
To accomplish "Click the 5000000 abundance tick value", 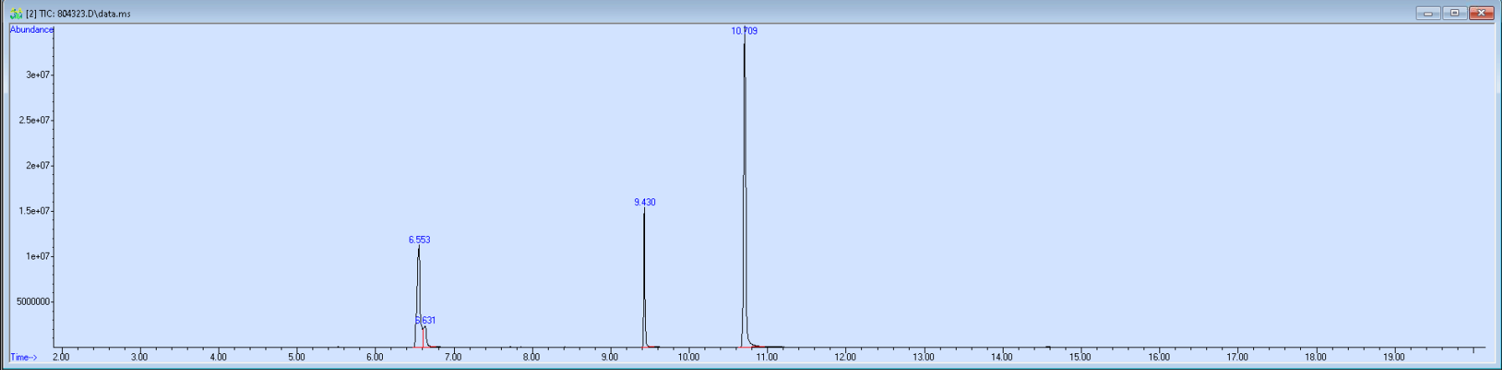I will tap(34, 301).
